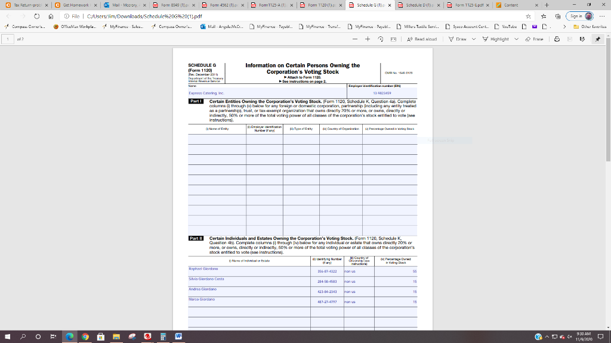This screenshot has width=611, height=343.
Task: Open the Draw pen options dropdown
Action: coord(473,39)
